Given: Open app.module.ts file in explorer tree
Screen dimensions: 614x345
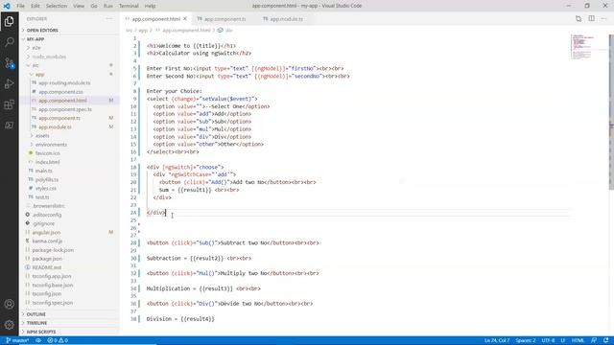Looking at the screenshot, I should 55,127.
